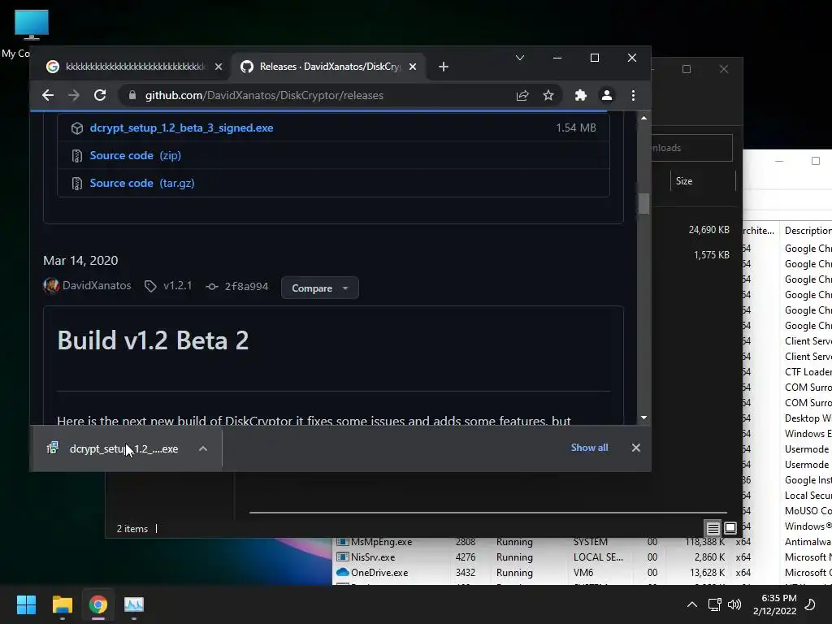Select the CTF Loader description row
Image resolution: width=832 pixels, height=624 pixels.
(x=808, y=372)
